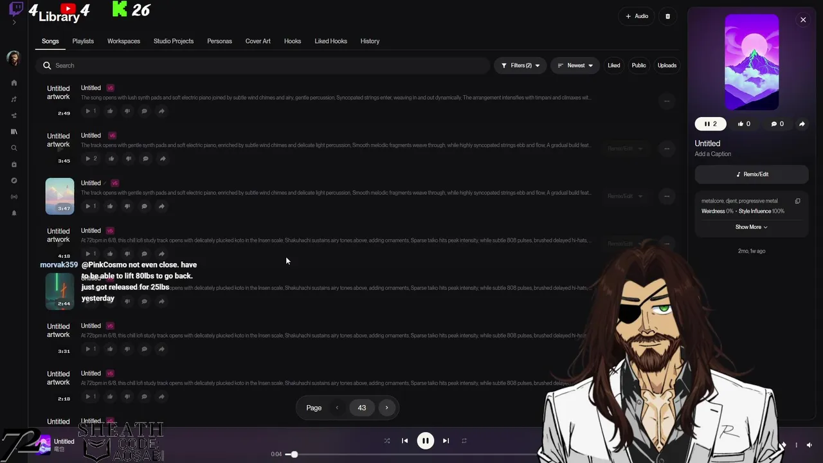Toggle the Uploads filter

(x=667, y=66)
